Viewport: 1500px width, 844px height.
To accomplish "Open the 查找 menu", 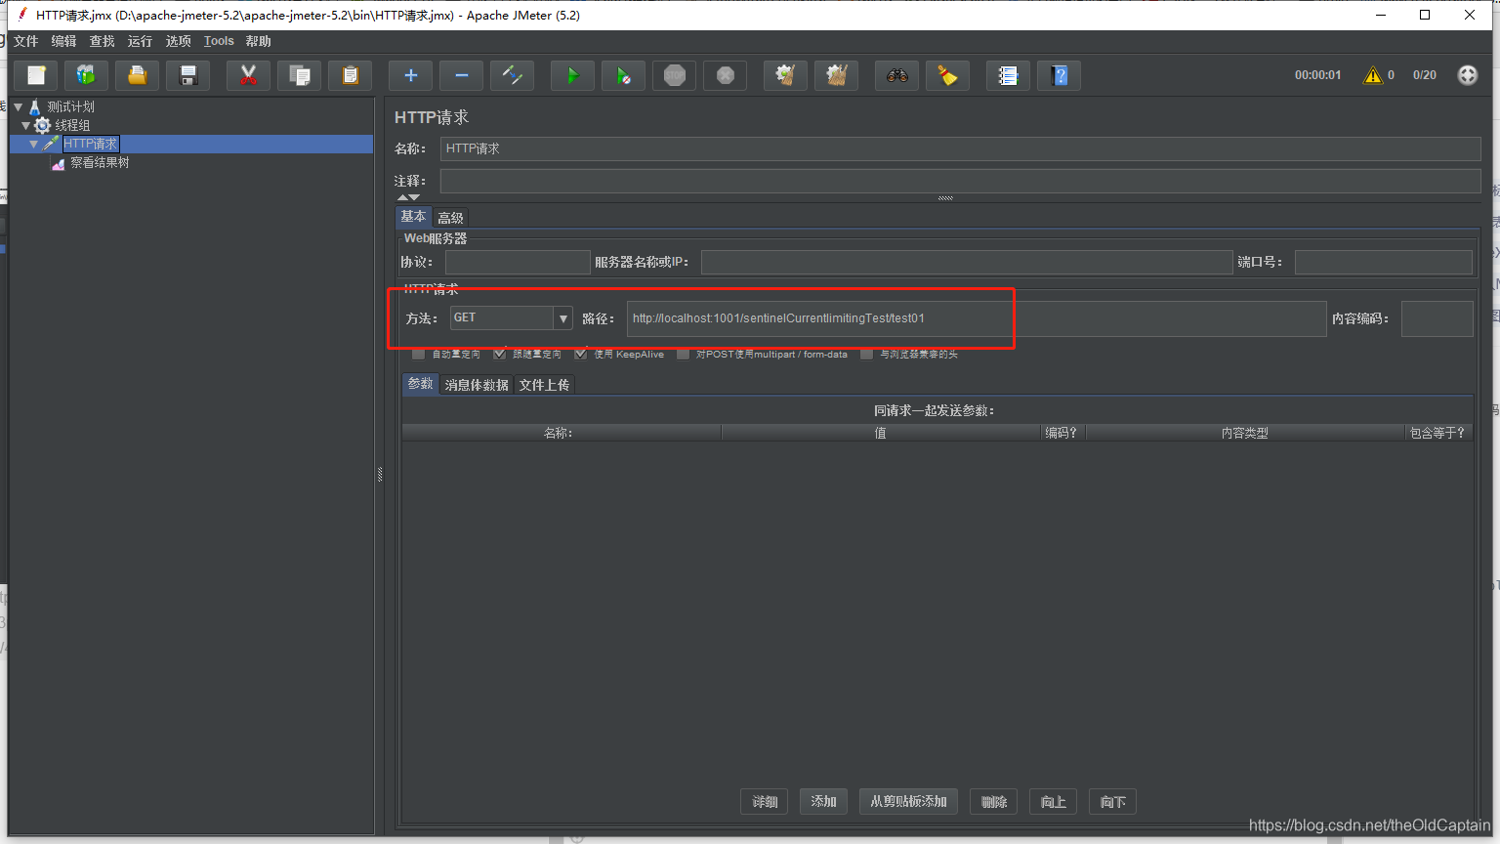I will (102, 41).
